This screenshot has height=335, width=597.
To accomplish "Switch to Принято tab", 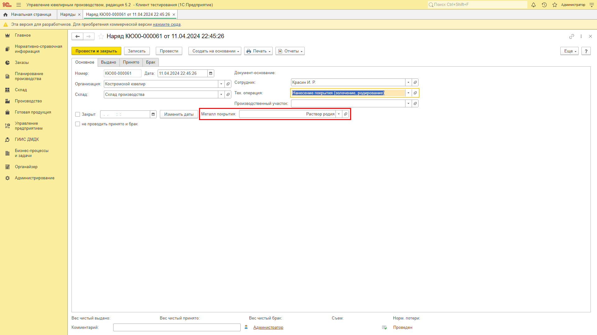I will click(x=131, y=62).
